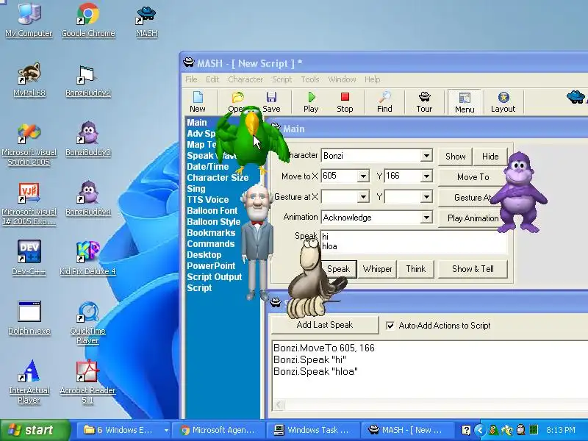The height and width of the screenshot is (441, 588).
Task: Expand Move to Y dropdown showing 166
Action: [x=426, y=176]
